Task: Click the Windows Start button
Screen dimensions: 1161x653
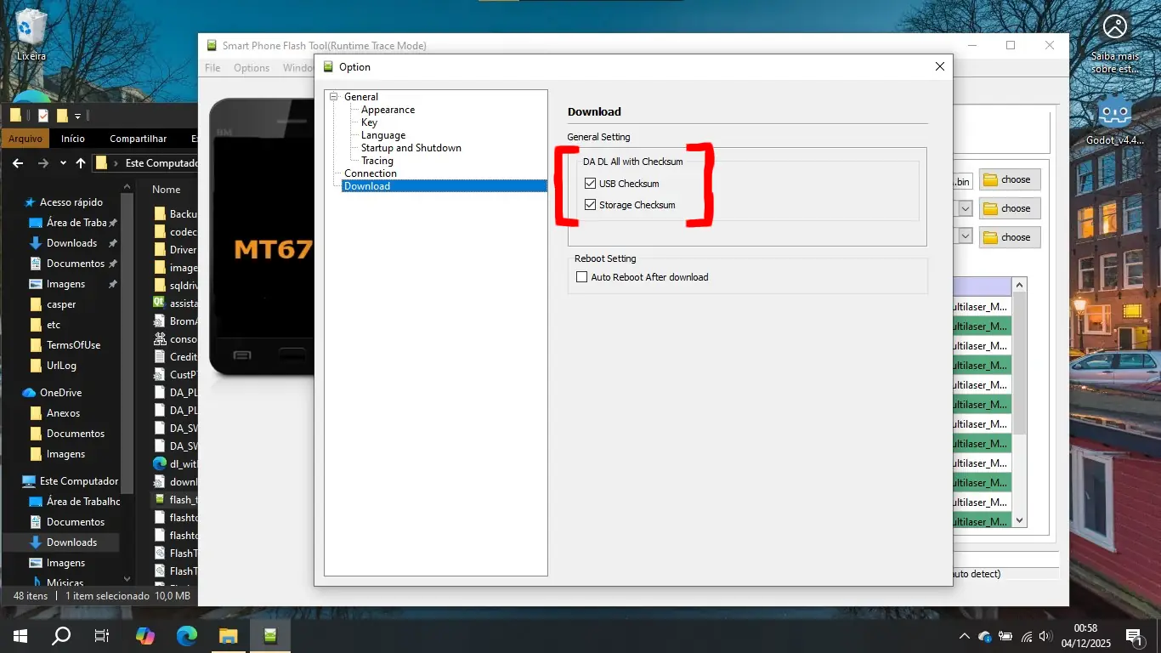Action: point(20,635)
